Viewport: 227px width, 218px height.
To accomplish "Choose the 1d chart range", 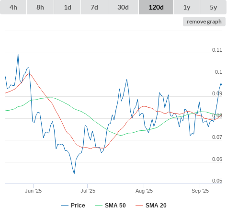I will click(x=68, y=7).
